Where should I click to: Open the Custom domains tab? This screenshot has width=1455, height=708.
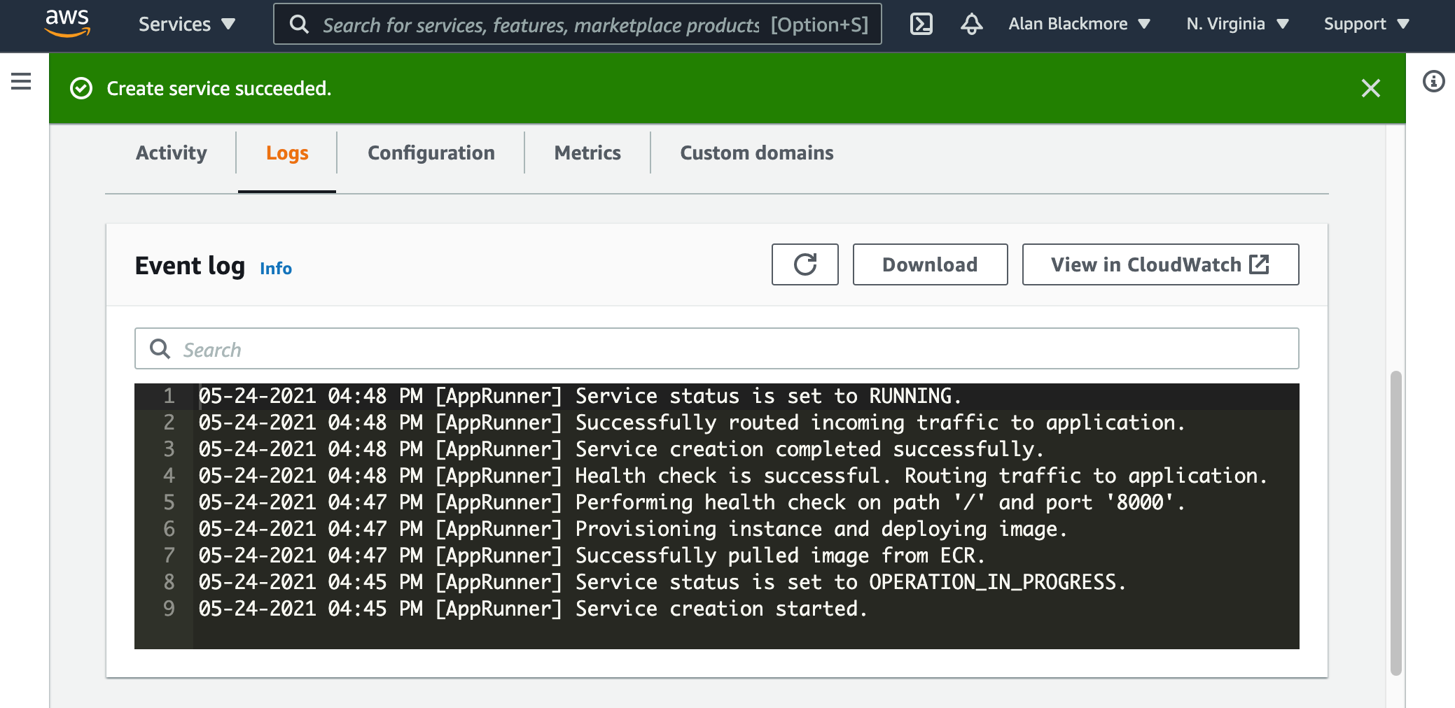757,153
